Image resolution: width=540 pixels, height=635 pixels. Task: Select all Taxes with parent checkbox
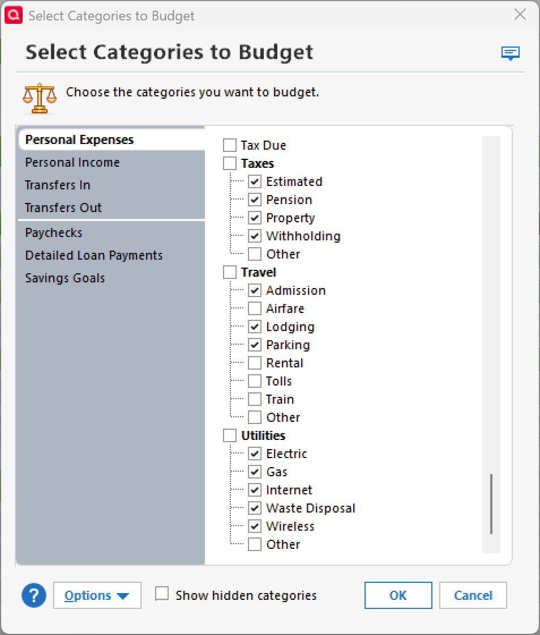pos(230,163)
